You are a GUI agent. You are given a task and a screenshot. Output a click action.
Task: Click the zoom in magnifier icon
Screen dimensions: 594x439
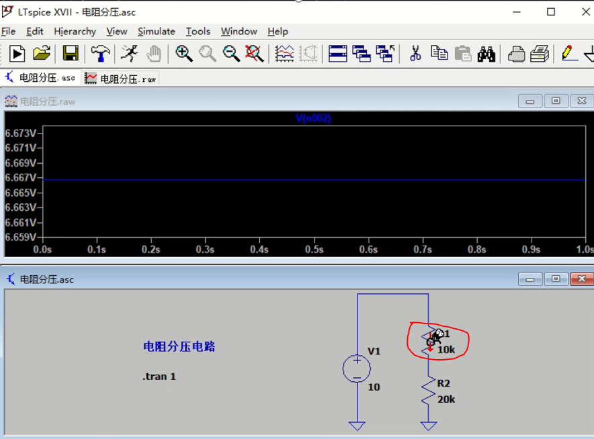(x=183, y=54)
